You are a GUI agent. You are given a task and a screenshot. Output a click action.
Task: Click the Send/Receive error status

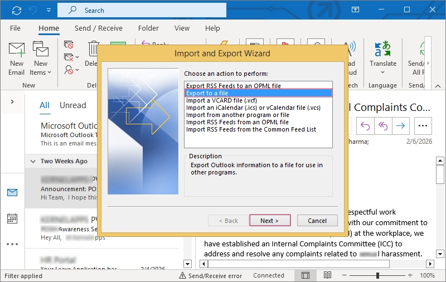pos(211,275)
